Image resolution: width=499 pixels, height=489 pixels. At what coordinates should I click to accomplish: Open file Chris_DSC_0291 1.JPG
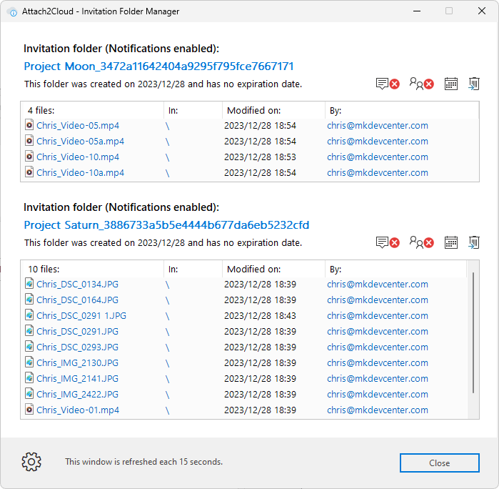[81, 315]
